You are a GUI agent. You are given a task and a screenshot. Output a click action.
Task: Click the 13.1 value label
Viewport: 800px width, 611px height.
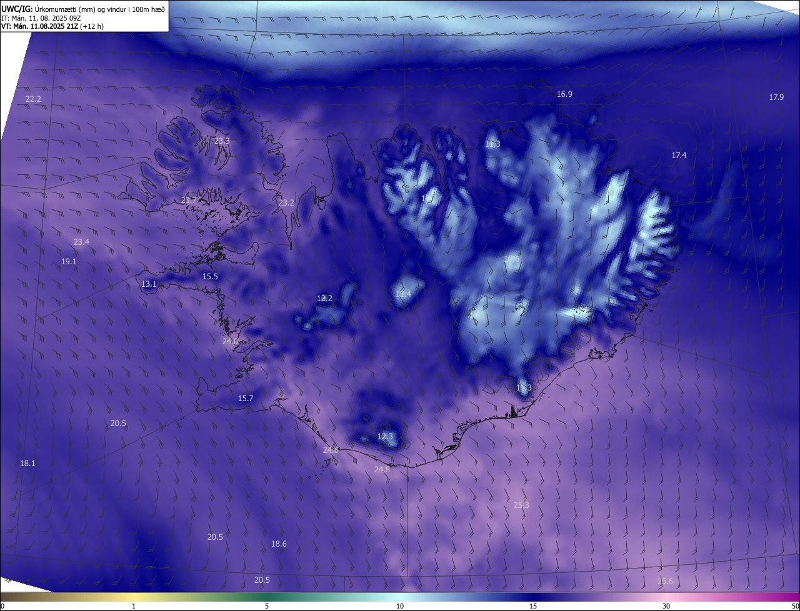click(149, 284)
